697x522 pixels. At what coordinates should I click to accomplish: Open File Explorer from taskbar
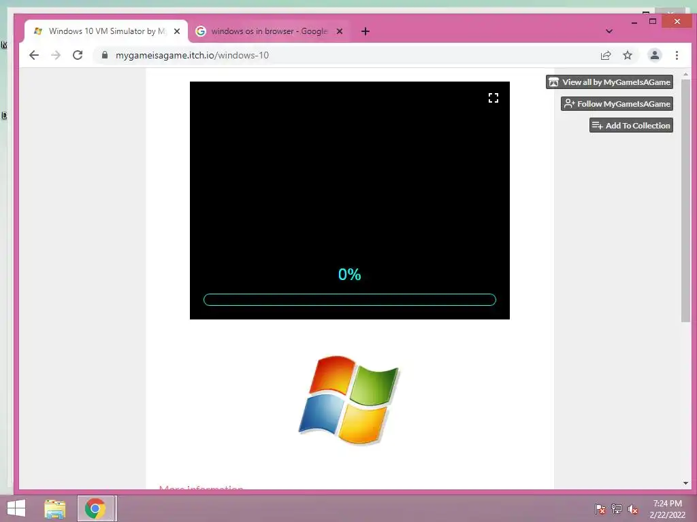click(55, 508)
